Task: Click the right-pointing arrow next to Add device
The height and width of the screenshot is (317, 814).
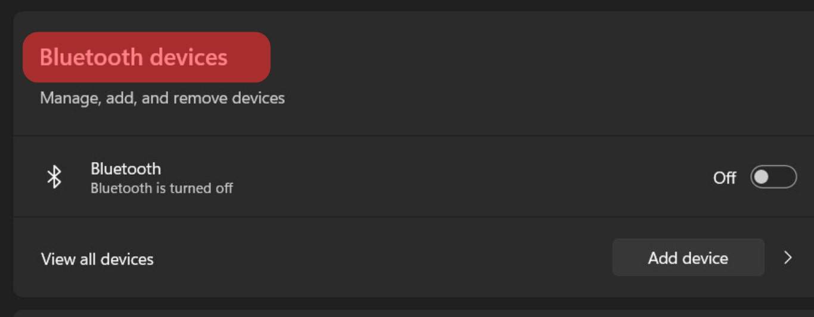Action: (788, 257)
